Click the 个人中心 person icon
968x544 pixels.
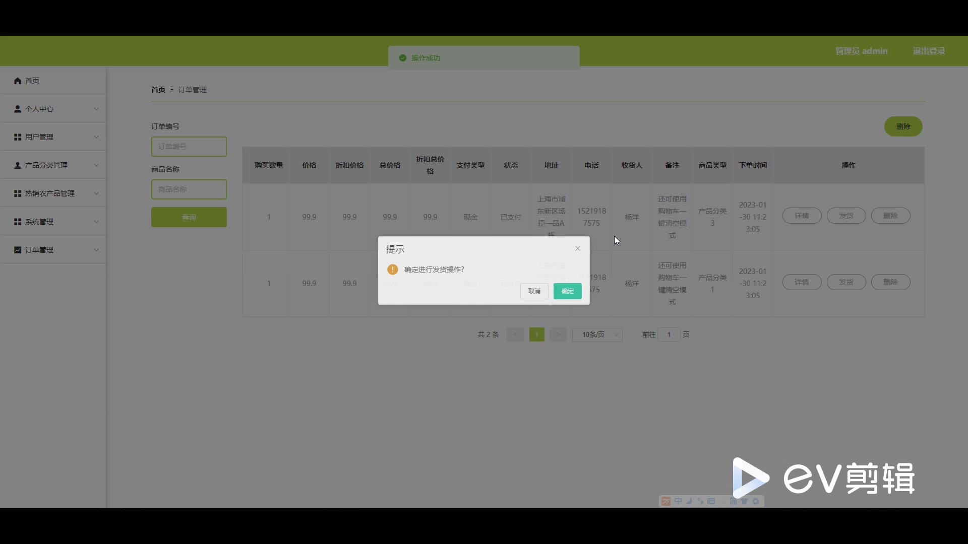tap(18, 109)
